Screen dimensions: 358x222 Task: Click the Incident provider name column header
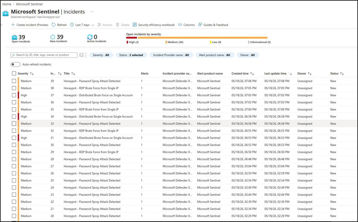[177, 74]
